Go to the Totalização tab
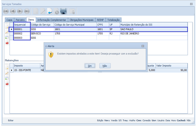Image resolution: width=196 pixels, height=126 pixels. click(114, 20)
